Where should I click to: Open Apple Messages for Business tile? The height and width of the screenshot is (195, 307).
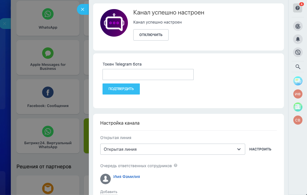(48, 57)
